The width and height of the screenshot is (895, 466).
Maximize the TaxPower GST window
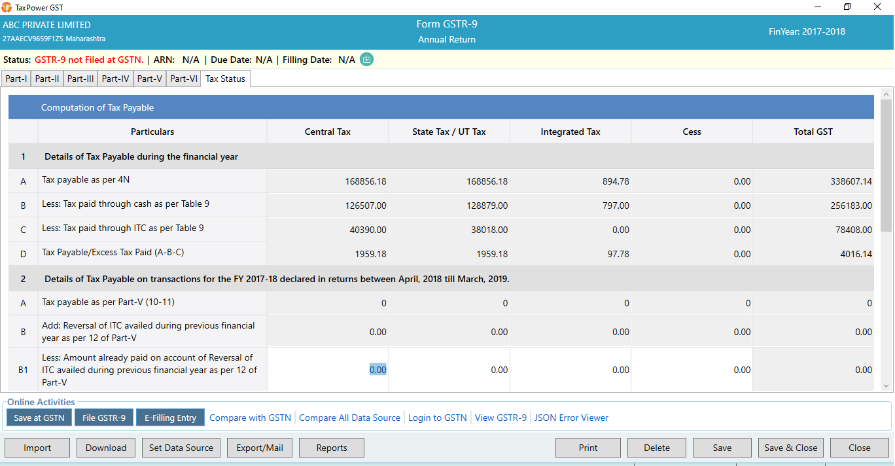pyautogui.click(x=848, y=7)
